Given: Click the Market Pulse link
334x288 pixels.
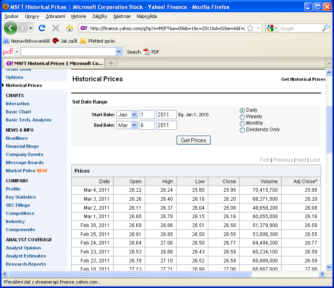Looking at the screenshot, I should 21,171.
